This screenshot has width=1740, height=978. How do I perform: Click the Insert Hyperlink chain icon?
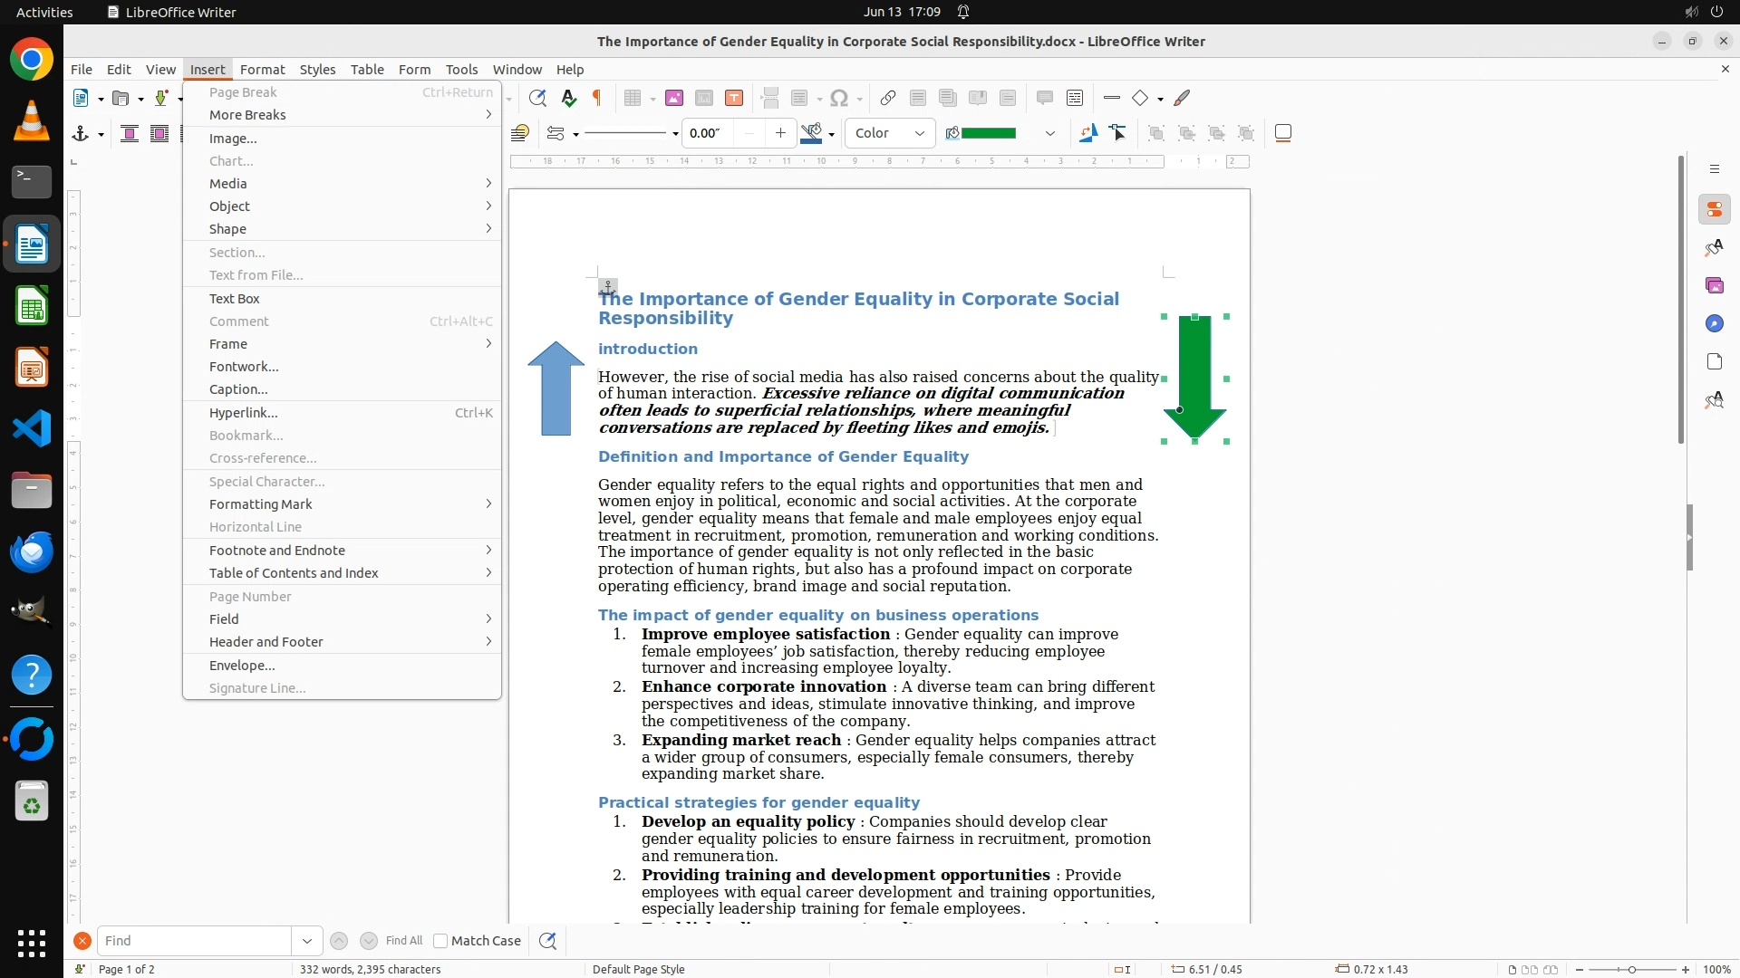point(888,98)
